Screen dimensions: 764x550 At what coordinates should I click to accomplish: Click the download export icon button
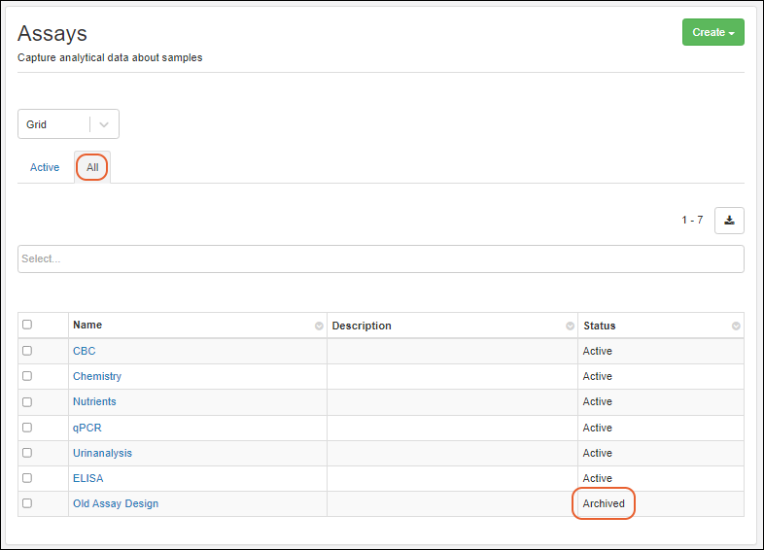(x=729, y=221)
